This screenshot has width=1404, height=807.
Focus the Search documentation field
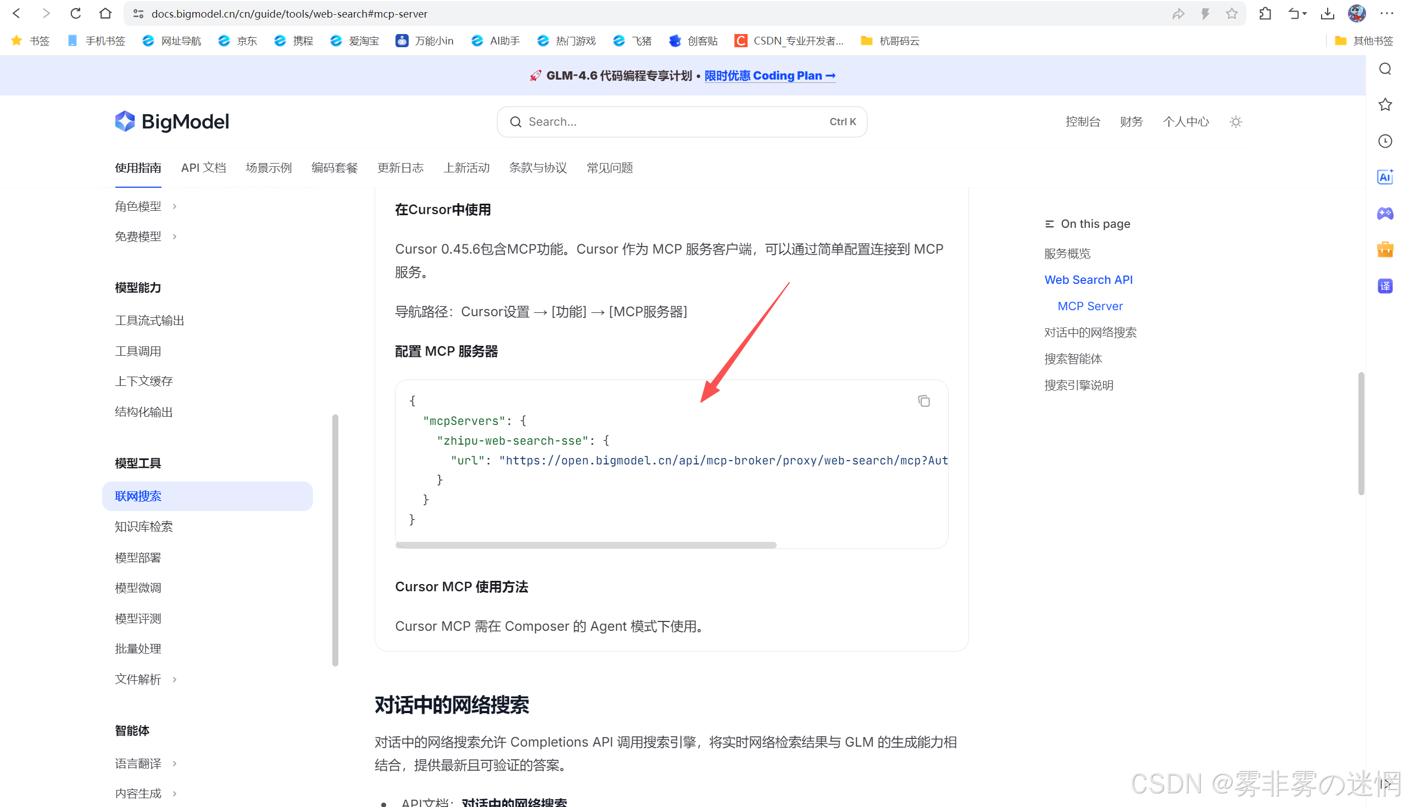point(682,122)
